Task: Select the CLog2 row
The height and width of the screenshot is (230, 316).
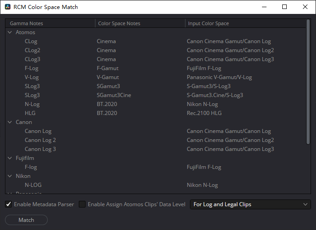Action: [x=155, y=50]
